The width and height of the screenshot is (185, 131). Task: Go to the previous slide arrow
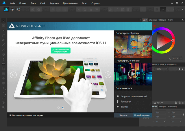tap(13, 75)
